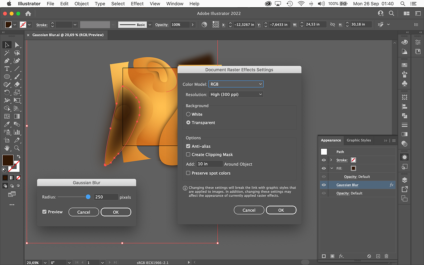Select the Type tool

[7, 69]
